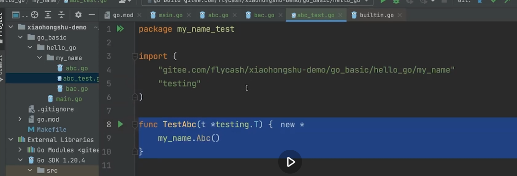The image size is (517, 176).
Task: Open Project panel gear options
Action: 78,15
